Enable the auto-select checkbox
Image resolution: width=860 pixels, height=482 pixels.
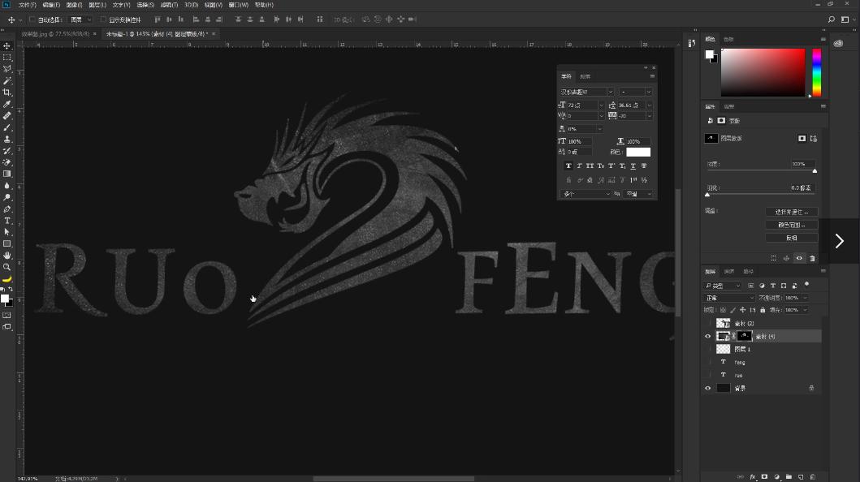pos(32,19)
